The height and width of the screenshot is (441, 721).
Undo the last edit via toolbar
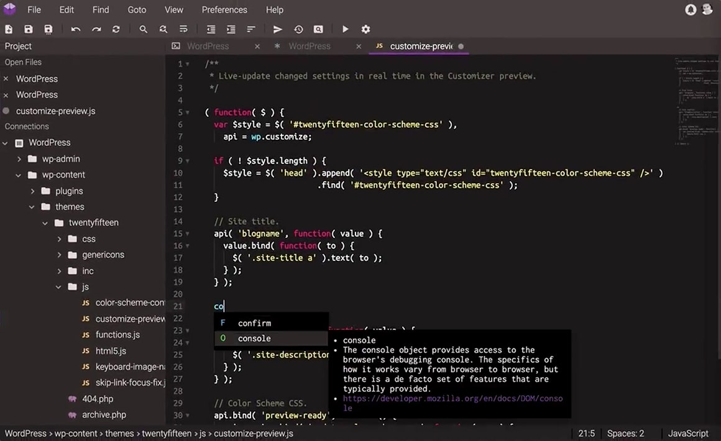[x=75, y=29]
